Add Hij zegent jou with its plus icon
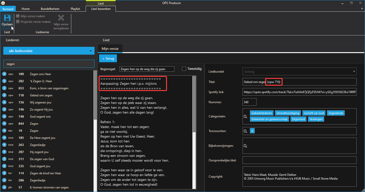 (x=4, y=152)
